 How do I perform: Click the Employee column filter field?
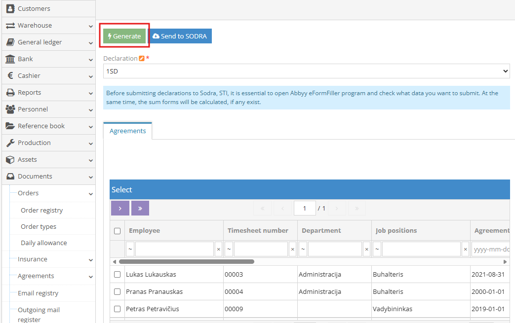(175, 250)
